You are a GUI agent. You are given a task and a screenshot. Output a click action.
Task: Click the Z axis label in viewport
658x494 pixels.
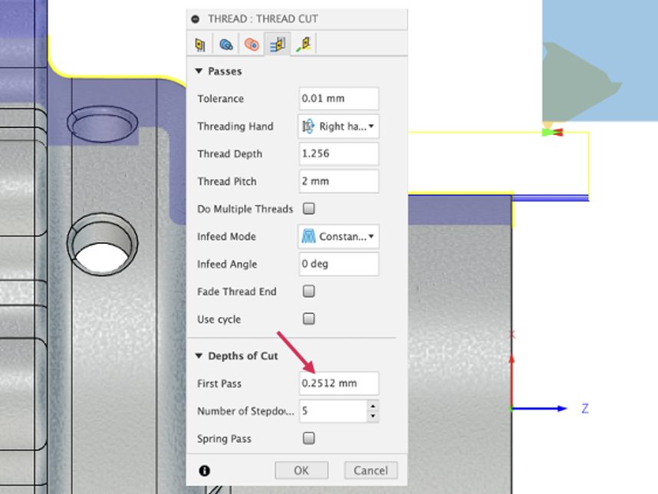[x=585, y=408]
